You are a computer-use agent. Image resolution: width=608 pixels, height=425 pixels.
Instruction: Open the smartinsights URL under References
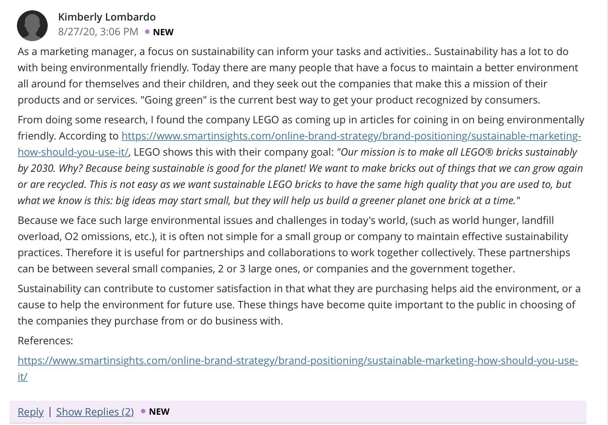click(x=298, y=361)
